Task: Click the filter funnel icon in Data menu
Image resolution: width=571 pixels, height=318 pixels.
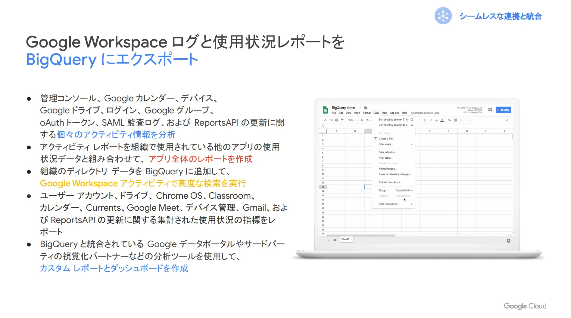Action: [376, 139]
